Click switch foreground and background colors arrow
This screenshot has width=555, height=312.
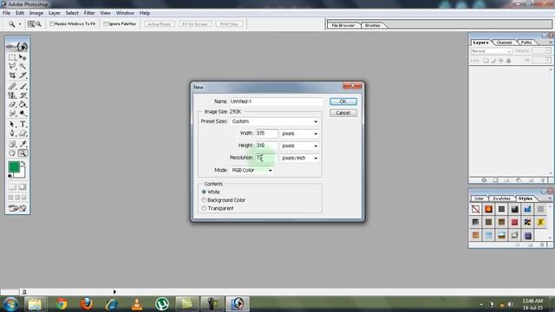(23, 163)
